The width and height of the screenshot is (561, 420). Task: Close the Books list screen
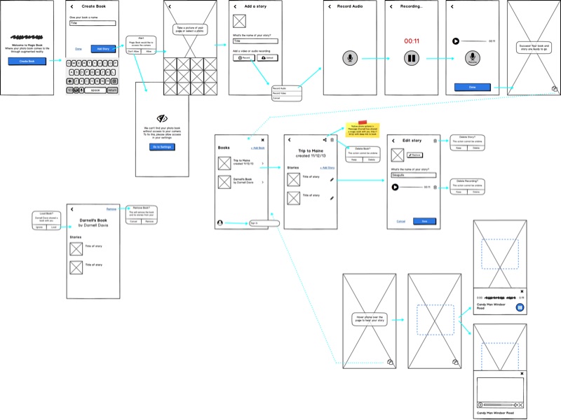click(x=262, y=140)
